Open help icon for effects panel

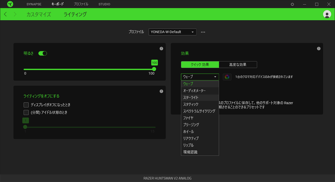[319, 48]
